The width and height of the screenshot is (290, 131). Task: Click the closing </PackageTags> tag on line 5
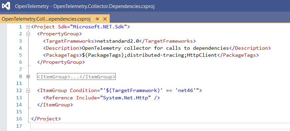pos(238,55)
